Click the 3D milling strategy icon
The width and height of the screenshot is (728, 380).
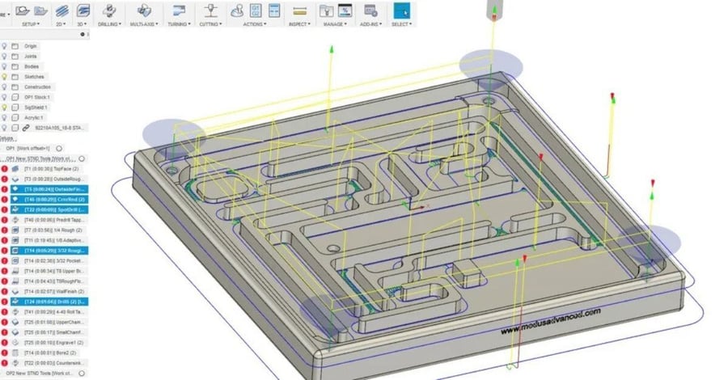click(x=83, y=11)
